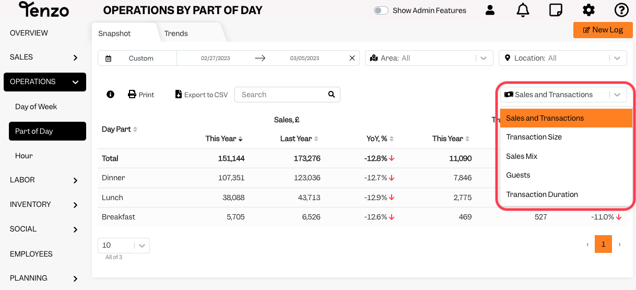Expand the LABOR sidebar section
Image resolution: width=636 pixels, height=290 pixels.
coord(44,180)
